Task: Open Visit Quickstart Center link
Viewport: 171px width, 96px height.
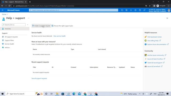Action: [154, 37]
